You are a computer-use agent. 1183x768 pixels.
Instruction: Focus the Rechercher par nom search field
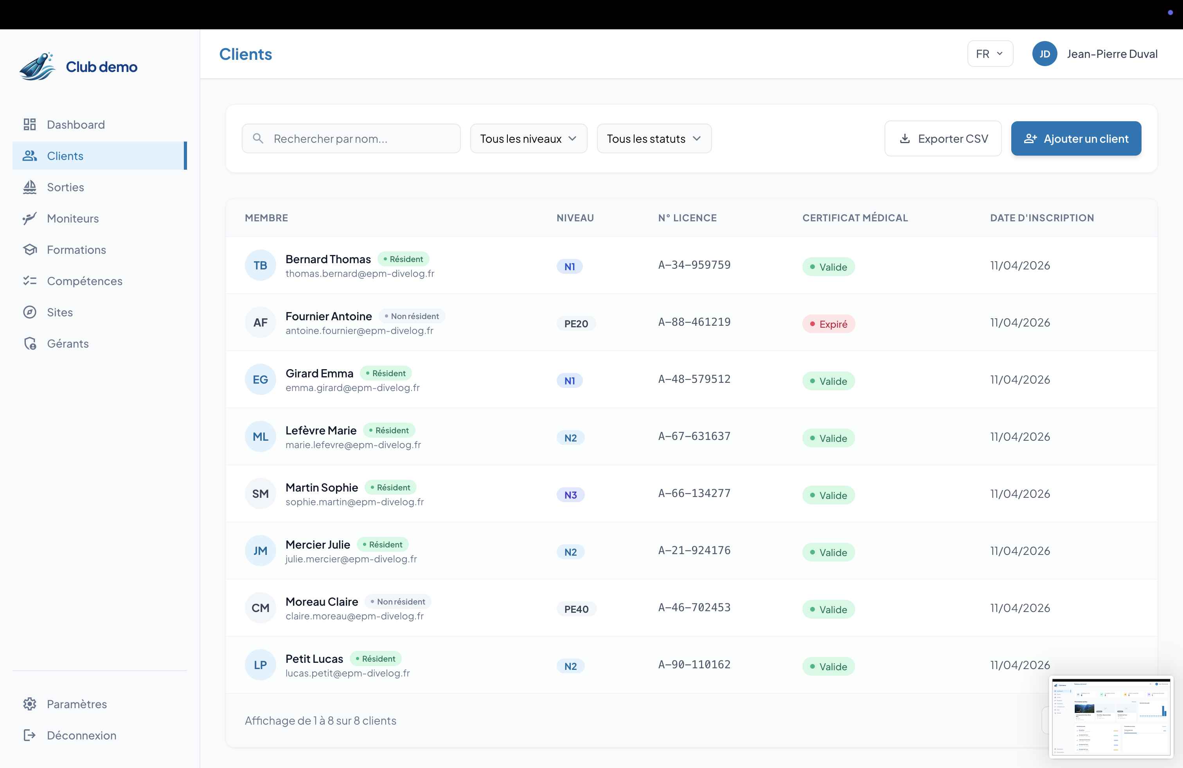coord(358,138)
